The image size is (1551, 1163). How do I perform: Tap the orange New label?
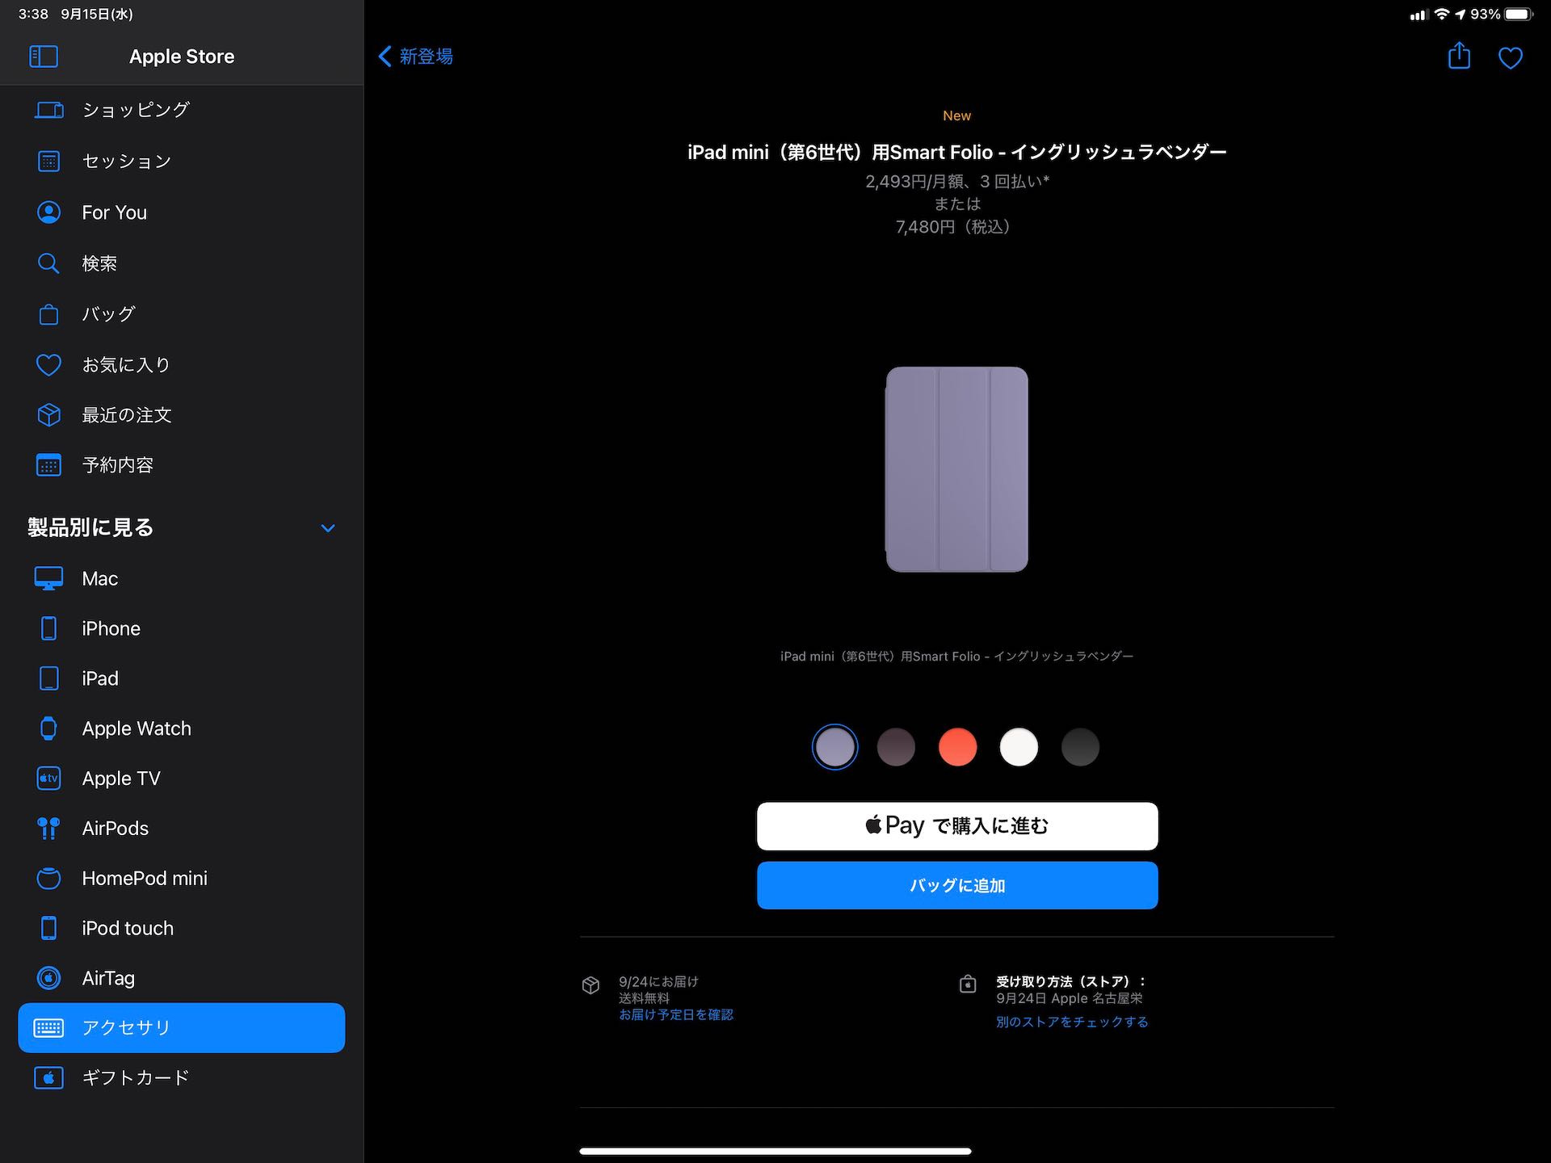pyautogui.click(x=957, y=115)
